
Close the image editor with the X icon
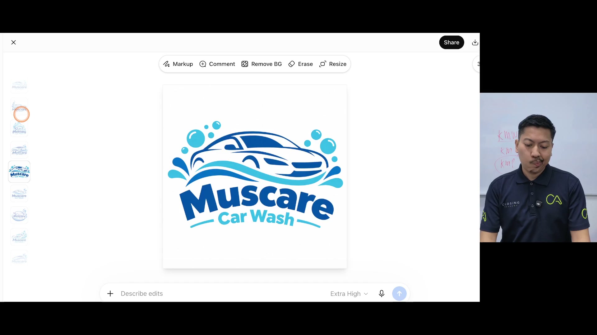13,42
